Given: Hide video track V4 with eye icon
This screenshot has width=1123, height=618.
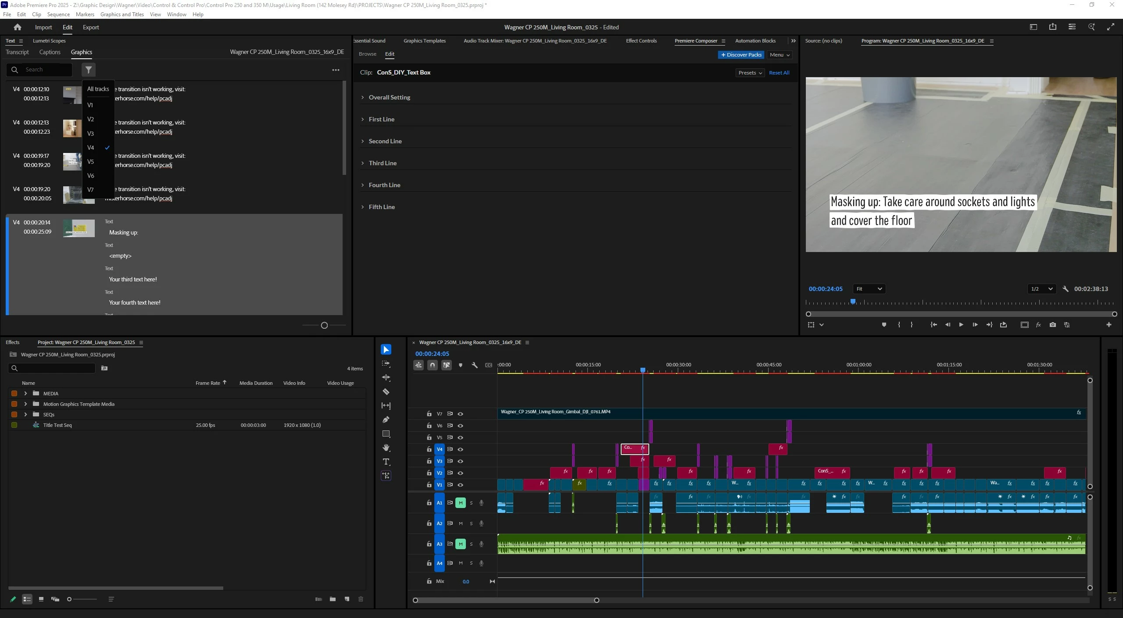Looking at the screenshot, I should click(460, 449).
